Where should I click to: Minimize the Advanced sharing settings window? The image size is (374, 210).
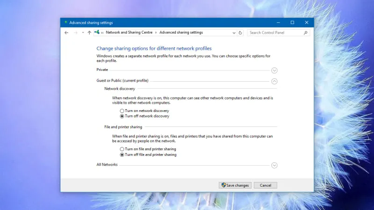(x=278, y=22)
